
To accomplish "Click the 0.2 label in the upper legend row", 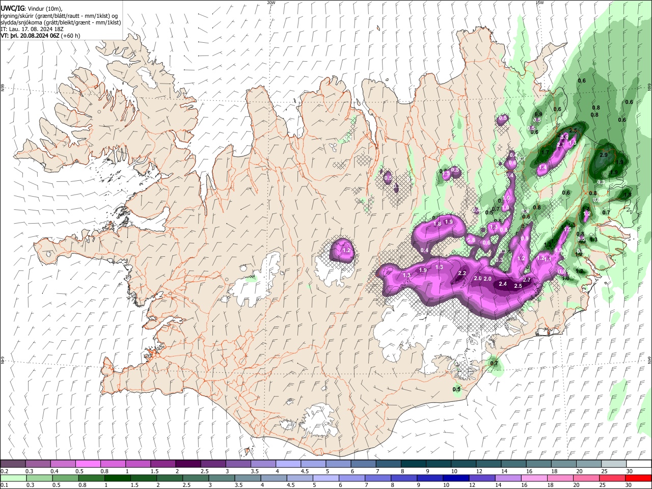I will [4, 471].
